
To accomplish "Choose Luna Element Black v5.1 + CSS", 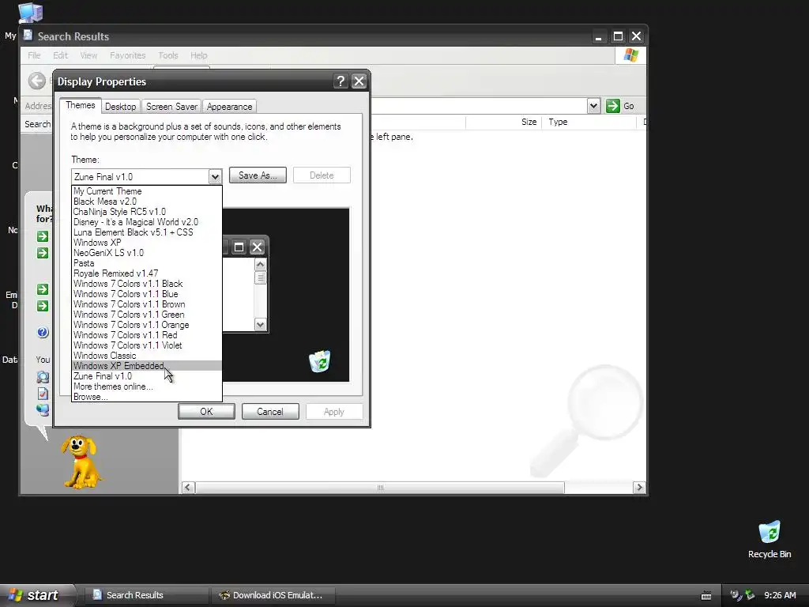I will click(146, 232).
